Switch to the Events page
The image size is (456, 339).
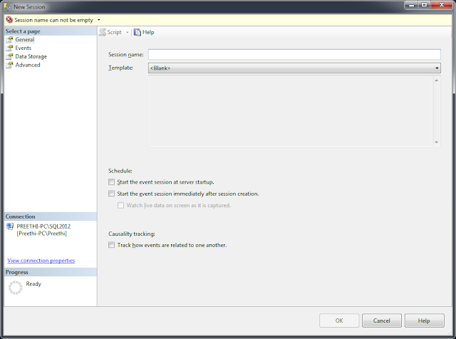[24, 48]
